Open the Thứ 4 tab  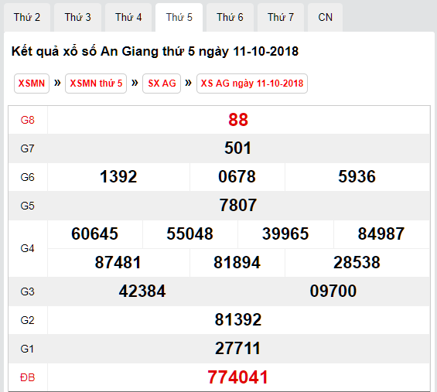[x=128, y=17]
